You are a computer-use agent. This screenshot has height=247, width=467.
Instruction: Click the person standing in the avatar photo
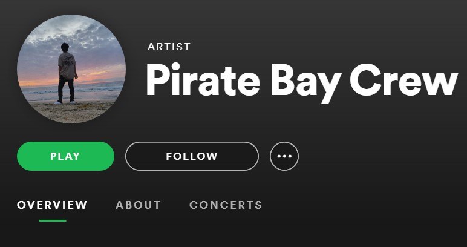[67, 73]
